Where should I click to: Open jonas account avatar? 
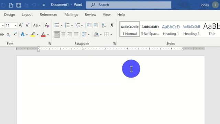(215, 5)
